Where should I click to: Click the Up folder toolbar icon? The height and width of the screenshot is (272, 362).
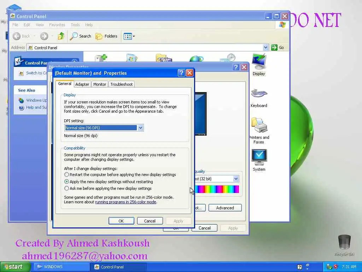point(61,36)
